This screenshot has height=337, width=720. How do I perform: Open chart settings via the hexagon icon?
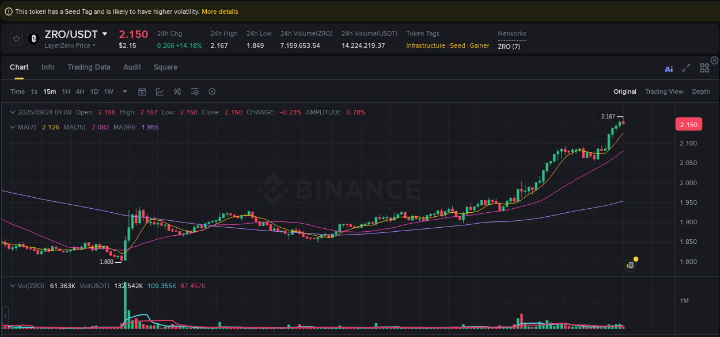point(211,91)
